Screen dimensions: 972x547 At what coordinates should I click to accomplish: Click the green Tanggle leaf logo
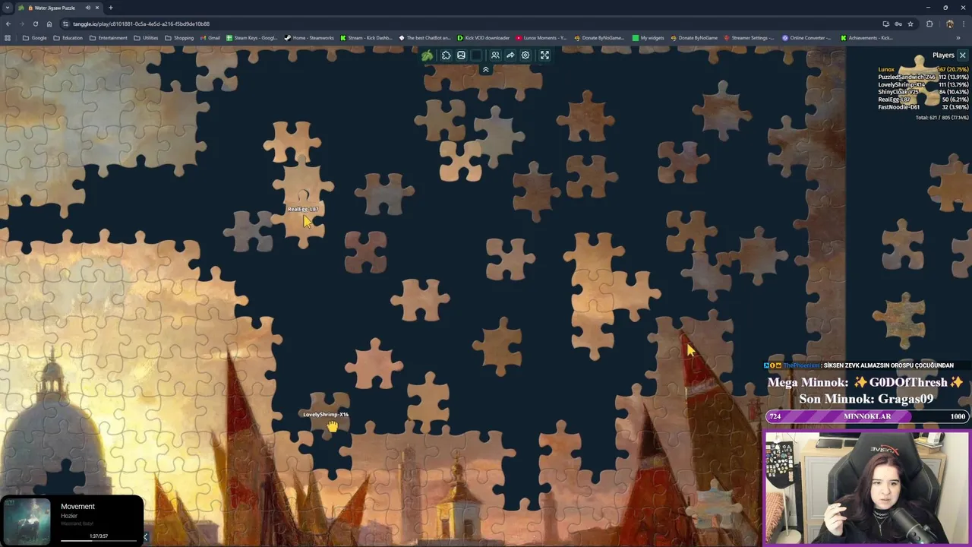click(x=428, y=55)
